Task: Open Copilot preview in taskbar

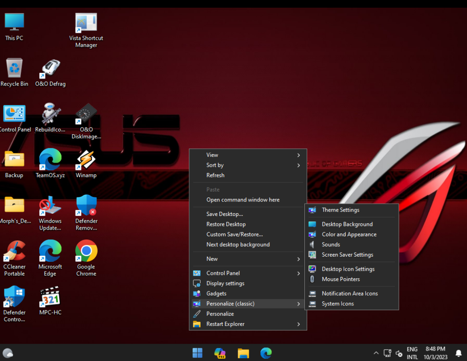Action: click(220, 353)
